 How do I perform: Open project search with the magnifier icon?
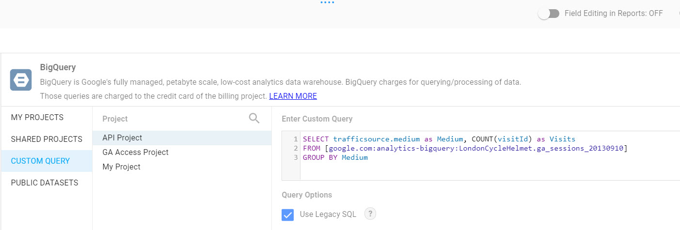coord(254,119)
